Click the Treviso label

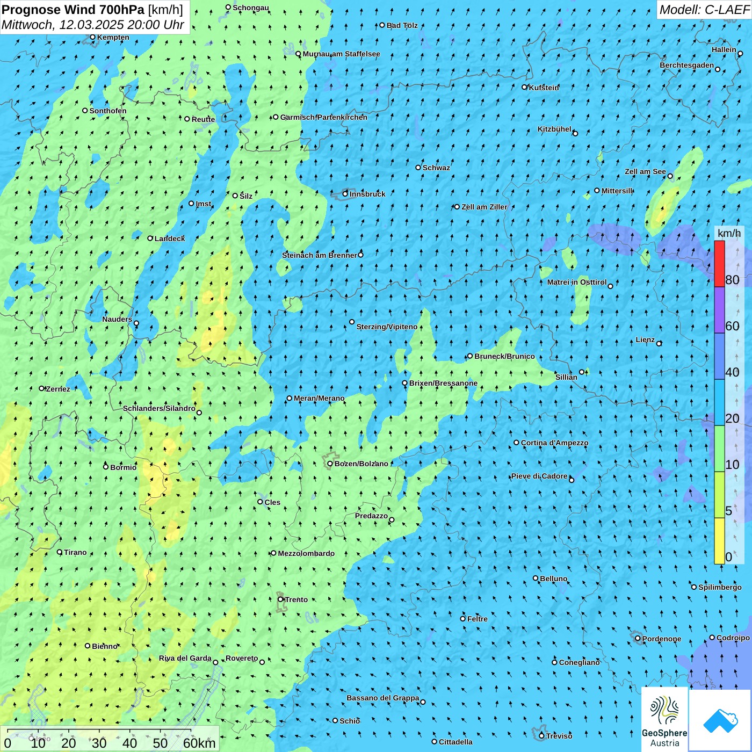(x=559, y=736)
